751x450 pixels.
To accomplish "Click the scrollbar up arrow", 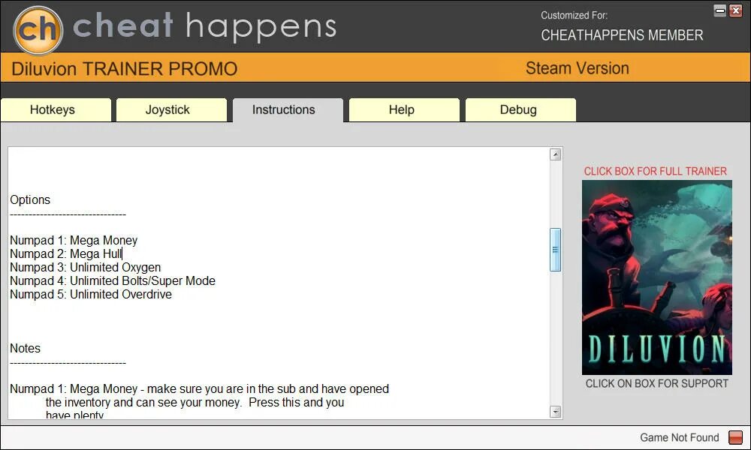I will coord(556,154).
